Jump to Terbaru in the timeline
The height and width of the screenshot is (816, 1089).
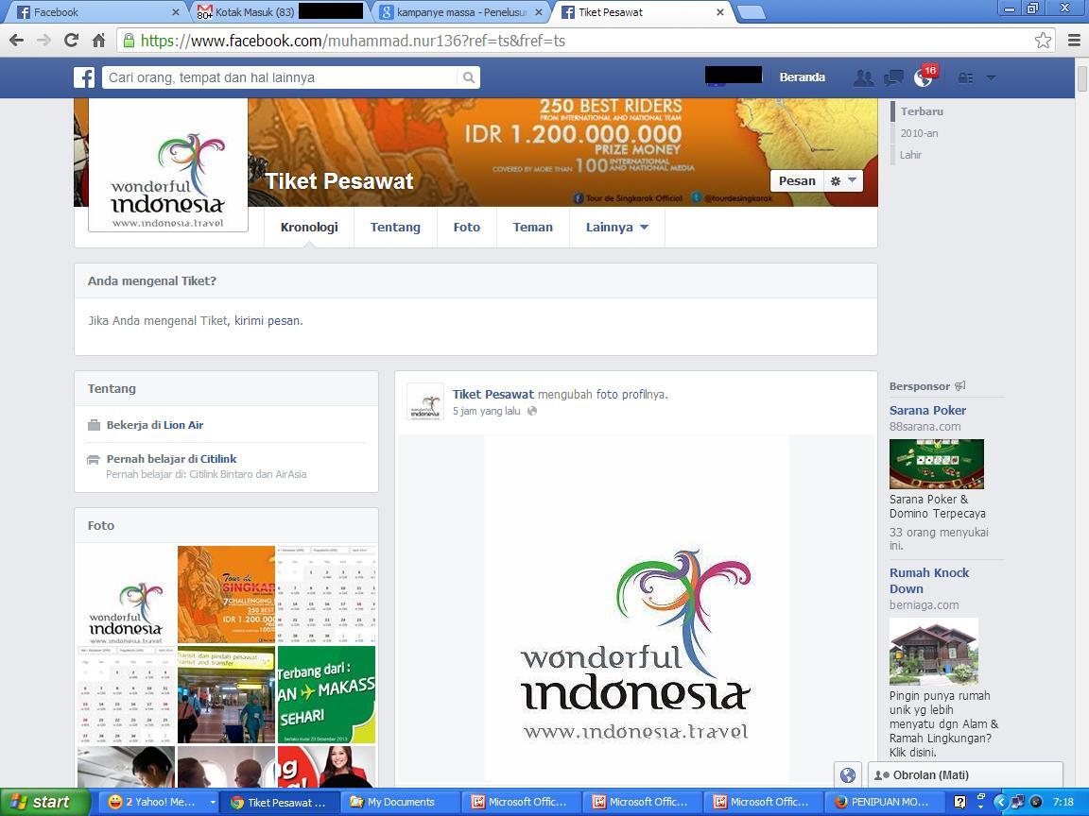(x=922, y=111)
